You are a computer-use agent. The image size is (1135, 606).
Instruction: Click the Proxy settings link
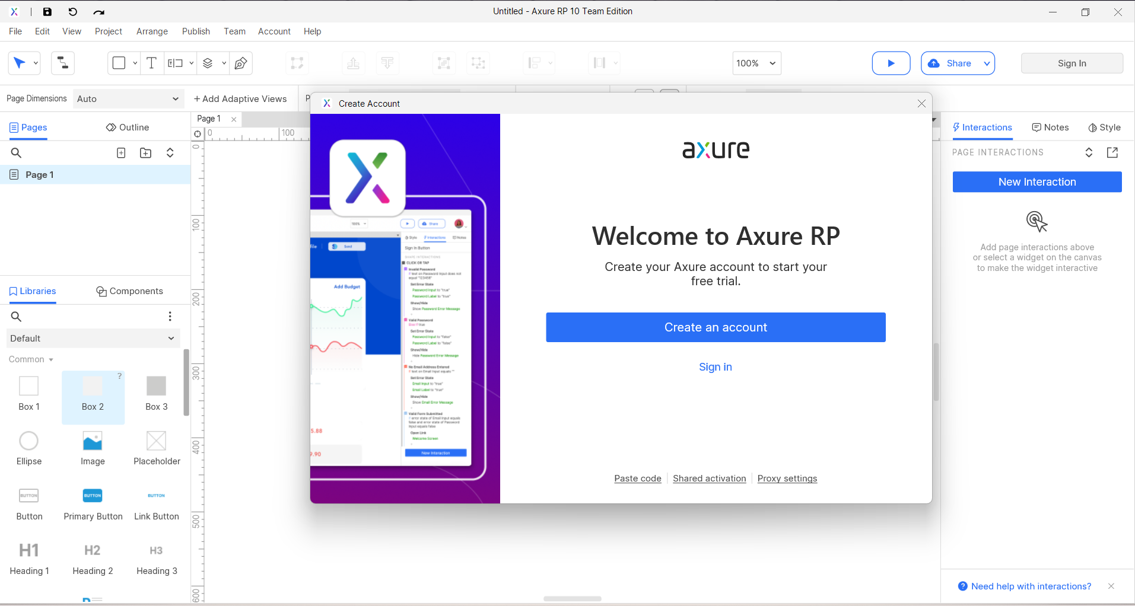(787, 479)
